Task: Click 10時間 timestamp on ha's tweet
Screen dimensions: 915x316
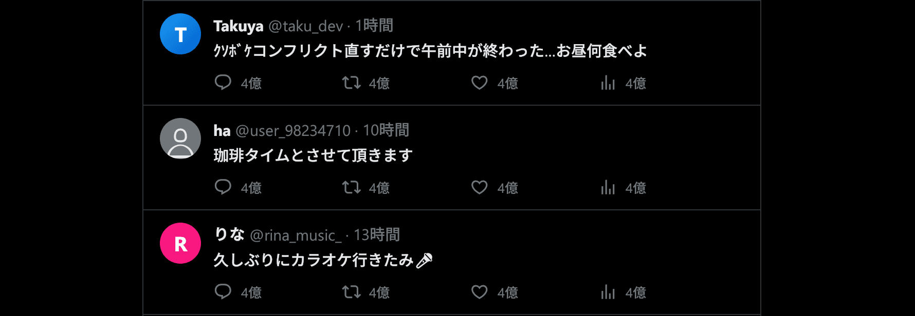Action: point(385,130)
